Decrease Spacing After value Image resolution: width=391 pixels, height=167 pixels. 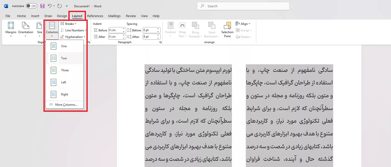coord(158,38)
